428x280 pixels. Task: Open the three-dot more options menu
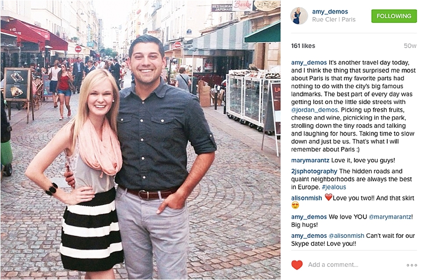tap(411, 265)
